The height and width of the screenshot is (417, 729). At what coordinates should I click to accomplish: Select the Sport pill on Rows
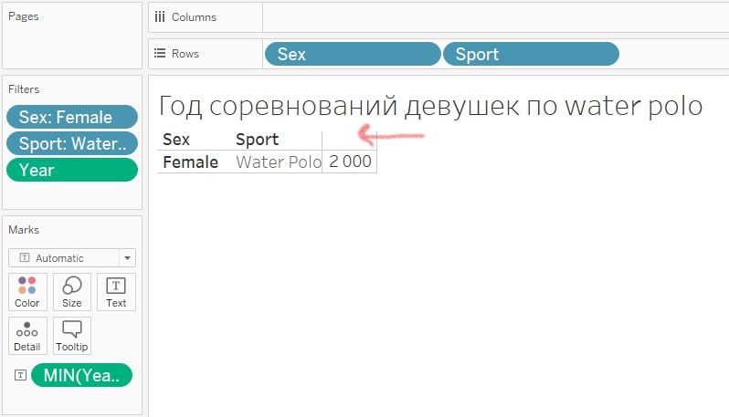click(531, 54)
